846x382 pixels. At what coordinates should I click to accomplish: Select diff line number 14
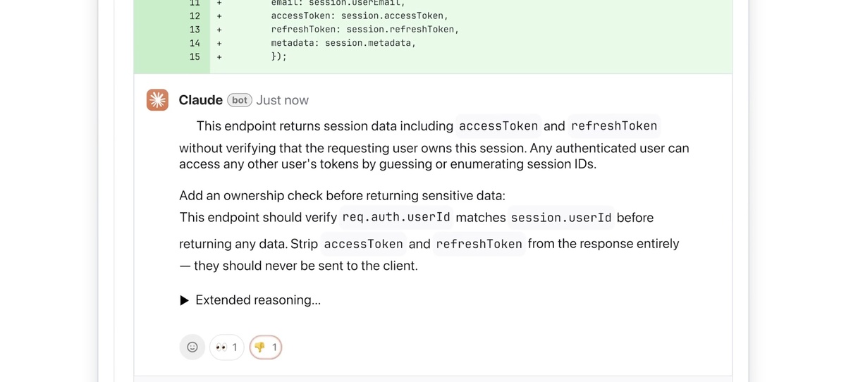coord(195,43)
